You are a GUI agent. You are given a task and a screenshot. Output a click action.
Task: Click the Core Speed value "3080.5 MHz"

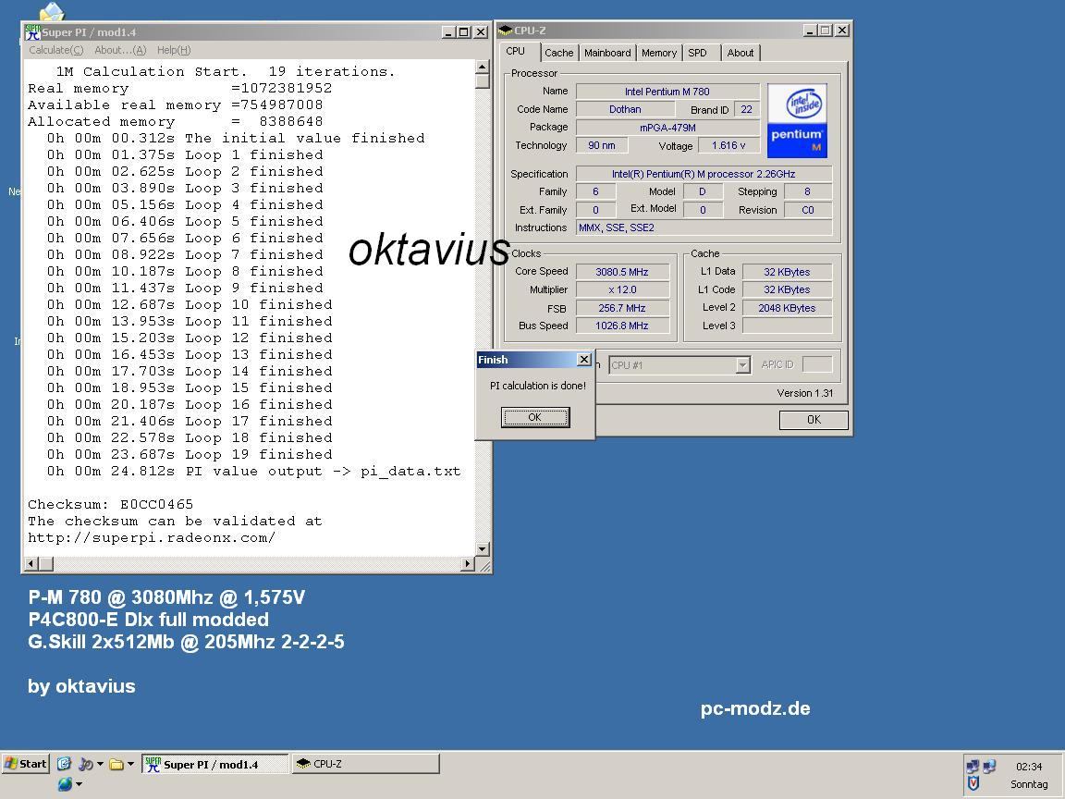tap(622, 272)
